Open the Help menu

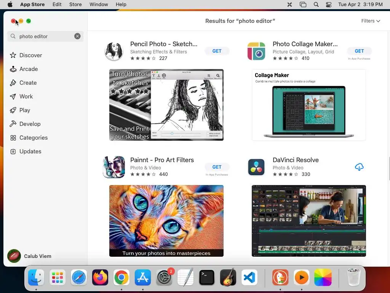[x=121, y=5]
